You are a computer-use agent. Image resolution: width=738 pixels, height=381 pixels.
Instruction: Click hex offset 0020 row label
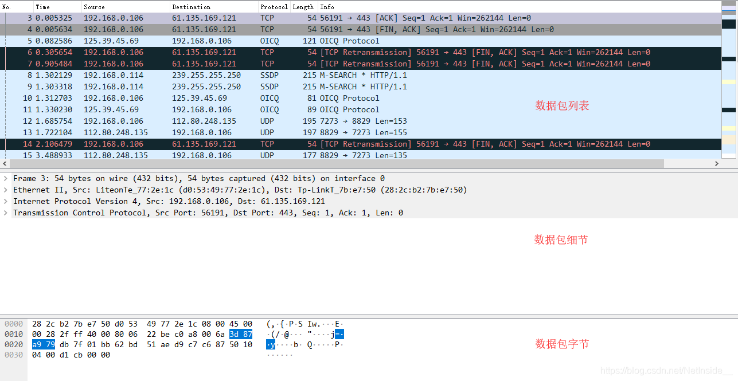(14, 345)
